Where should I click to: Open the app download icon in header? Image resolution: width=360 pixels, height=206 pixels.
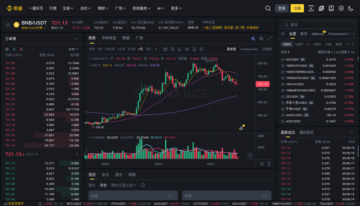311,8
